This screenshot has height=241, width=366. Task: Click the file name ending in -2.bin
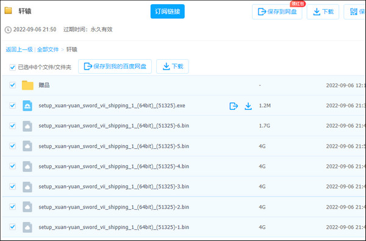113,207
